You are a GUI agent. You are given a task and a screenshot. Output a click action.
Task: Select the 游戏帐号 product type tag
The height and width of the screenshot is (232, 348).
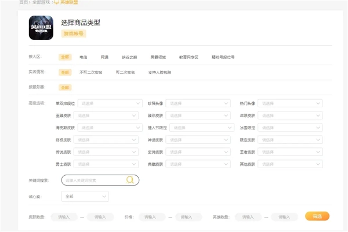click(74, 34)
